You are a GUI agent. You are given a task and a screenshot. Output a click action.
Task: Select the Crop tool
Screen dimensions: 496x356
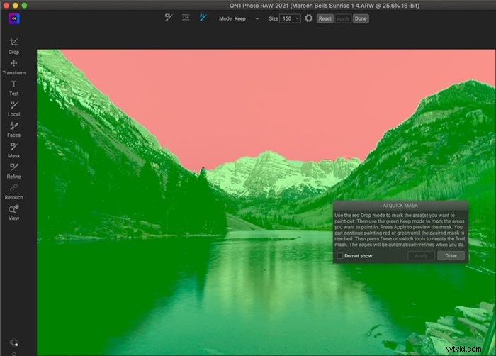click(13, 46)
